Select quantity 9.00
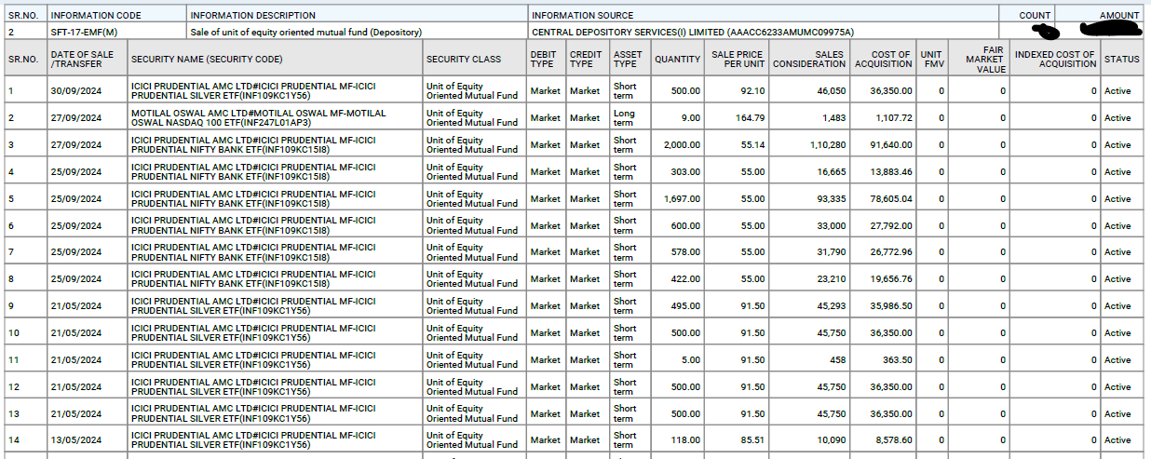Image resolution: width=1151 pixels, height=459 pixels. (x=690, y=118)
